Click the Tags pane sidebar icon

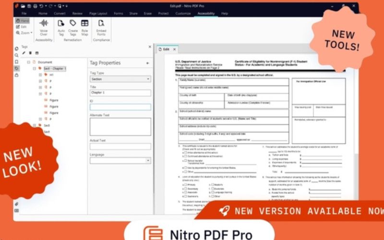(17, 69)
